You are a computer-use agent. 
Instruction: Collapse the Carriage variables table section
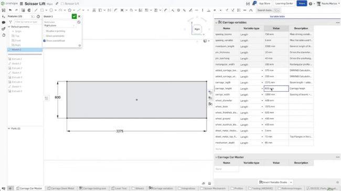[216, 23]
